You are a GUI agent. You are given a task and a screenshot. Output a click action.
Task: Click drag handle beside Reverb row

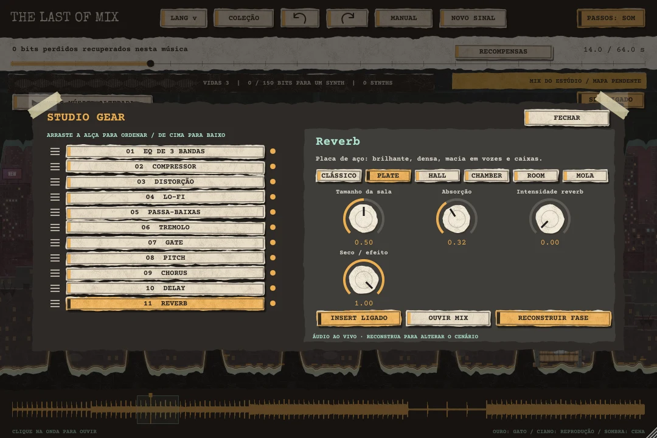click(x=55, y=304)
